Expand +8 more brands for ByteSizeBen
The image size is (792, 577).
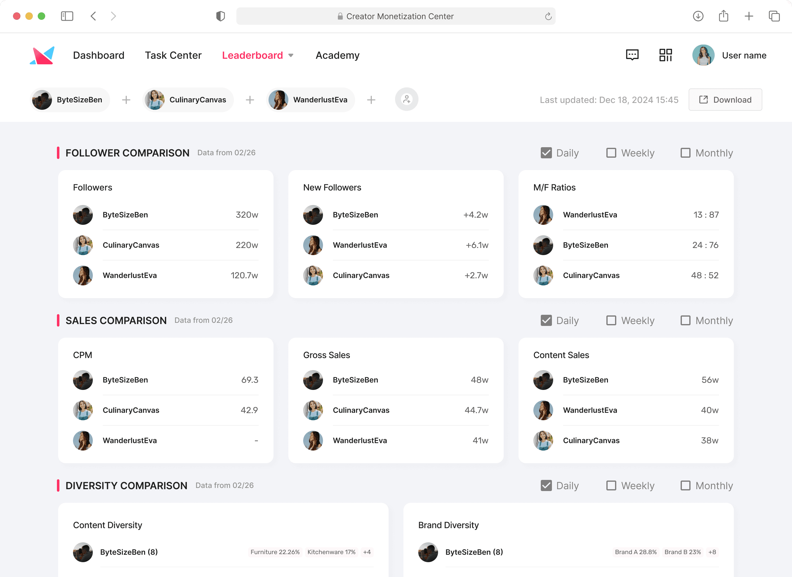(712, 552)
